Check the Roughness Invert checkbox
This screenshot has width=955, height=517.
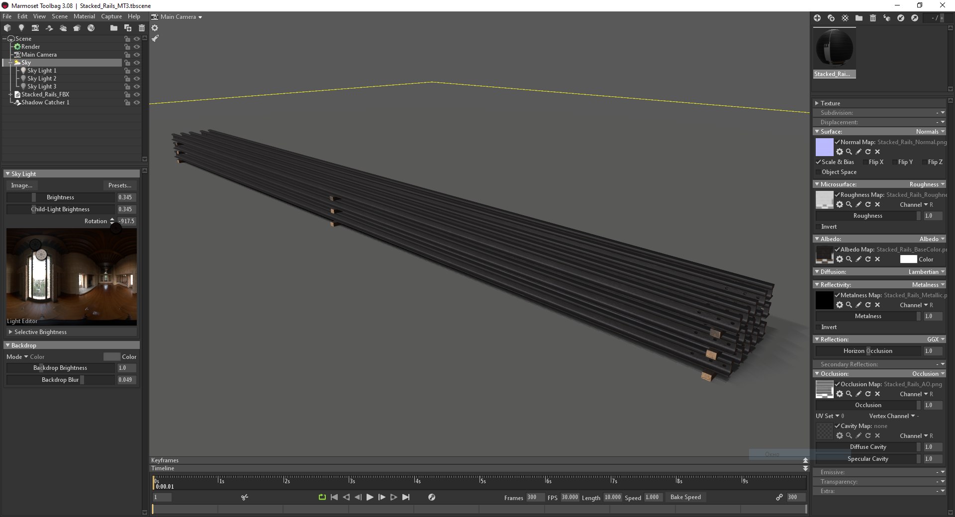pyautogui.click(x=818, y=227)
